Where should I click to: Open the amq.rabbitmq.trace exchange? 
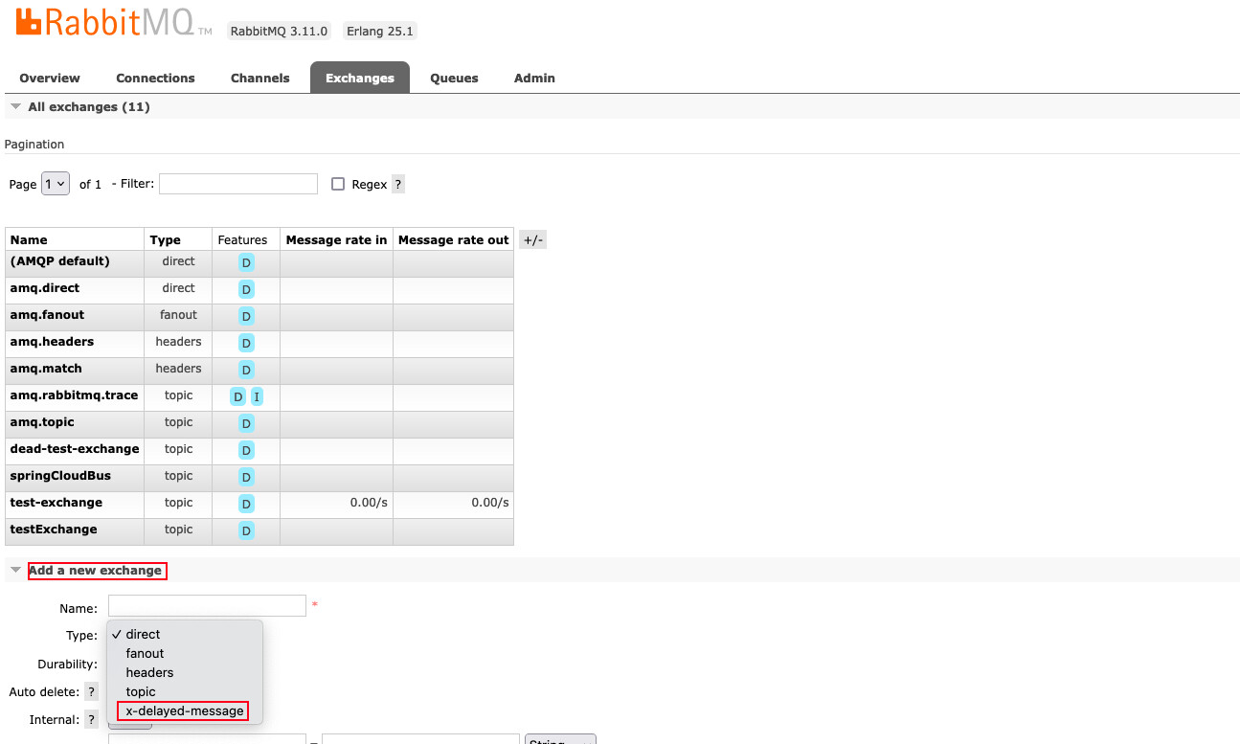(74, 395)
